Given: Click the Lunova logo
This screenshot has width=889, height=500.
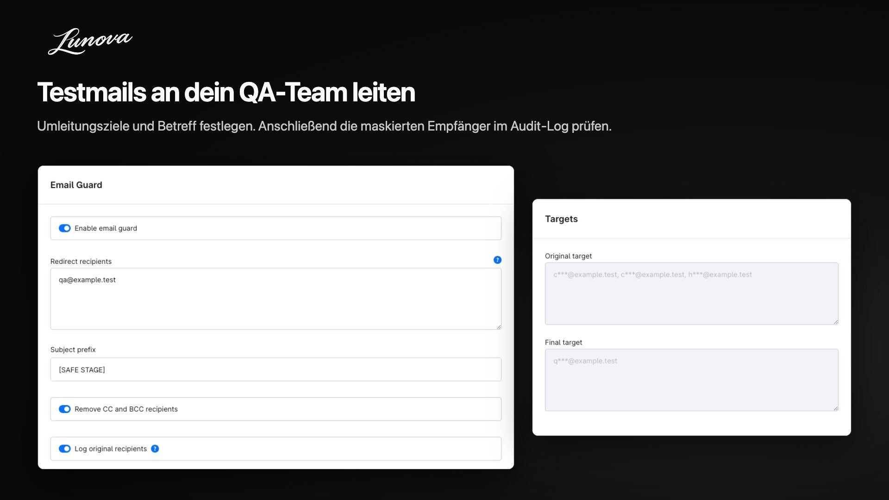Looking at the screenshot, I should coord(90,41).
